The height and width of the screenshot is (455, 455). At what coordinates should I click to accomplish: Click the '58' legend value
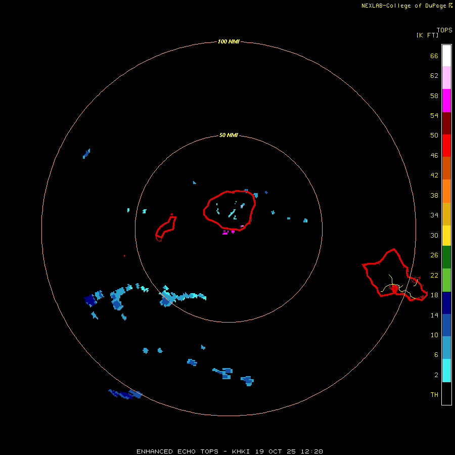(434, 96)
